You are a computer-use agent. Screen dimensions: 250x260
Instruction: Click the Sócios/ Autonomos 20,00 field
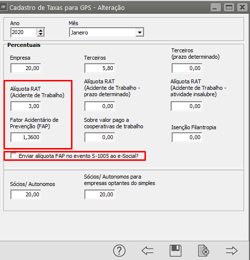click(x=26, y=194)
